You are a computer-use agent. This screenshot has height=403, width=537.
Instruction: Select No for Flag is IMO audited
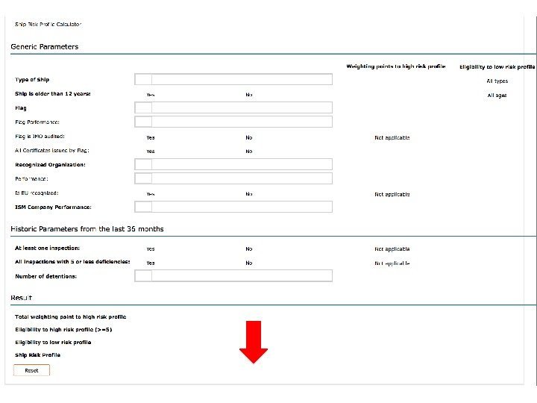tap(249, 137)
